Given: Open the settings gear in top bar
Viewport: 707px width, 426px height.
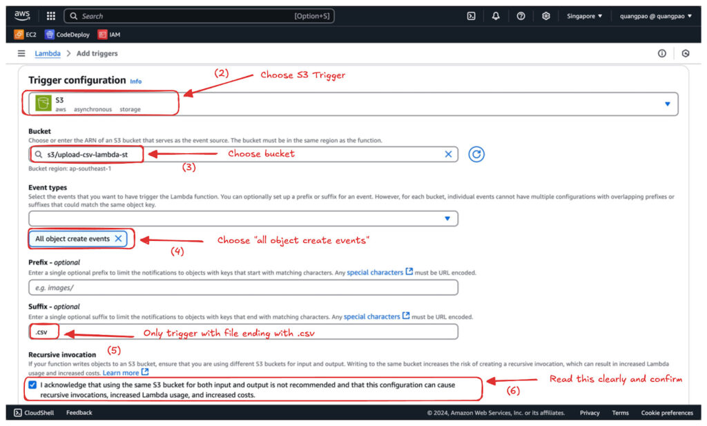Looking at the screenshot, I should tap(545, 17).
